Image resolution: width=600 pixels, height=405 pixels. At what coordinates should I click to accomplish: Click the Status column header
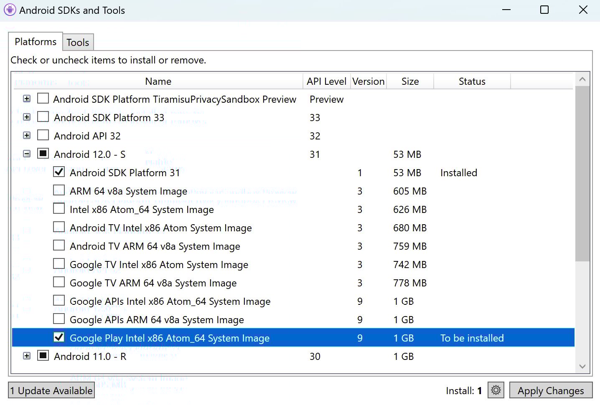pyautogui.click(x=472, y=81)
